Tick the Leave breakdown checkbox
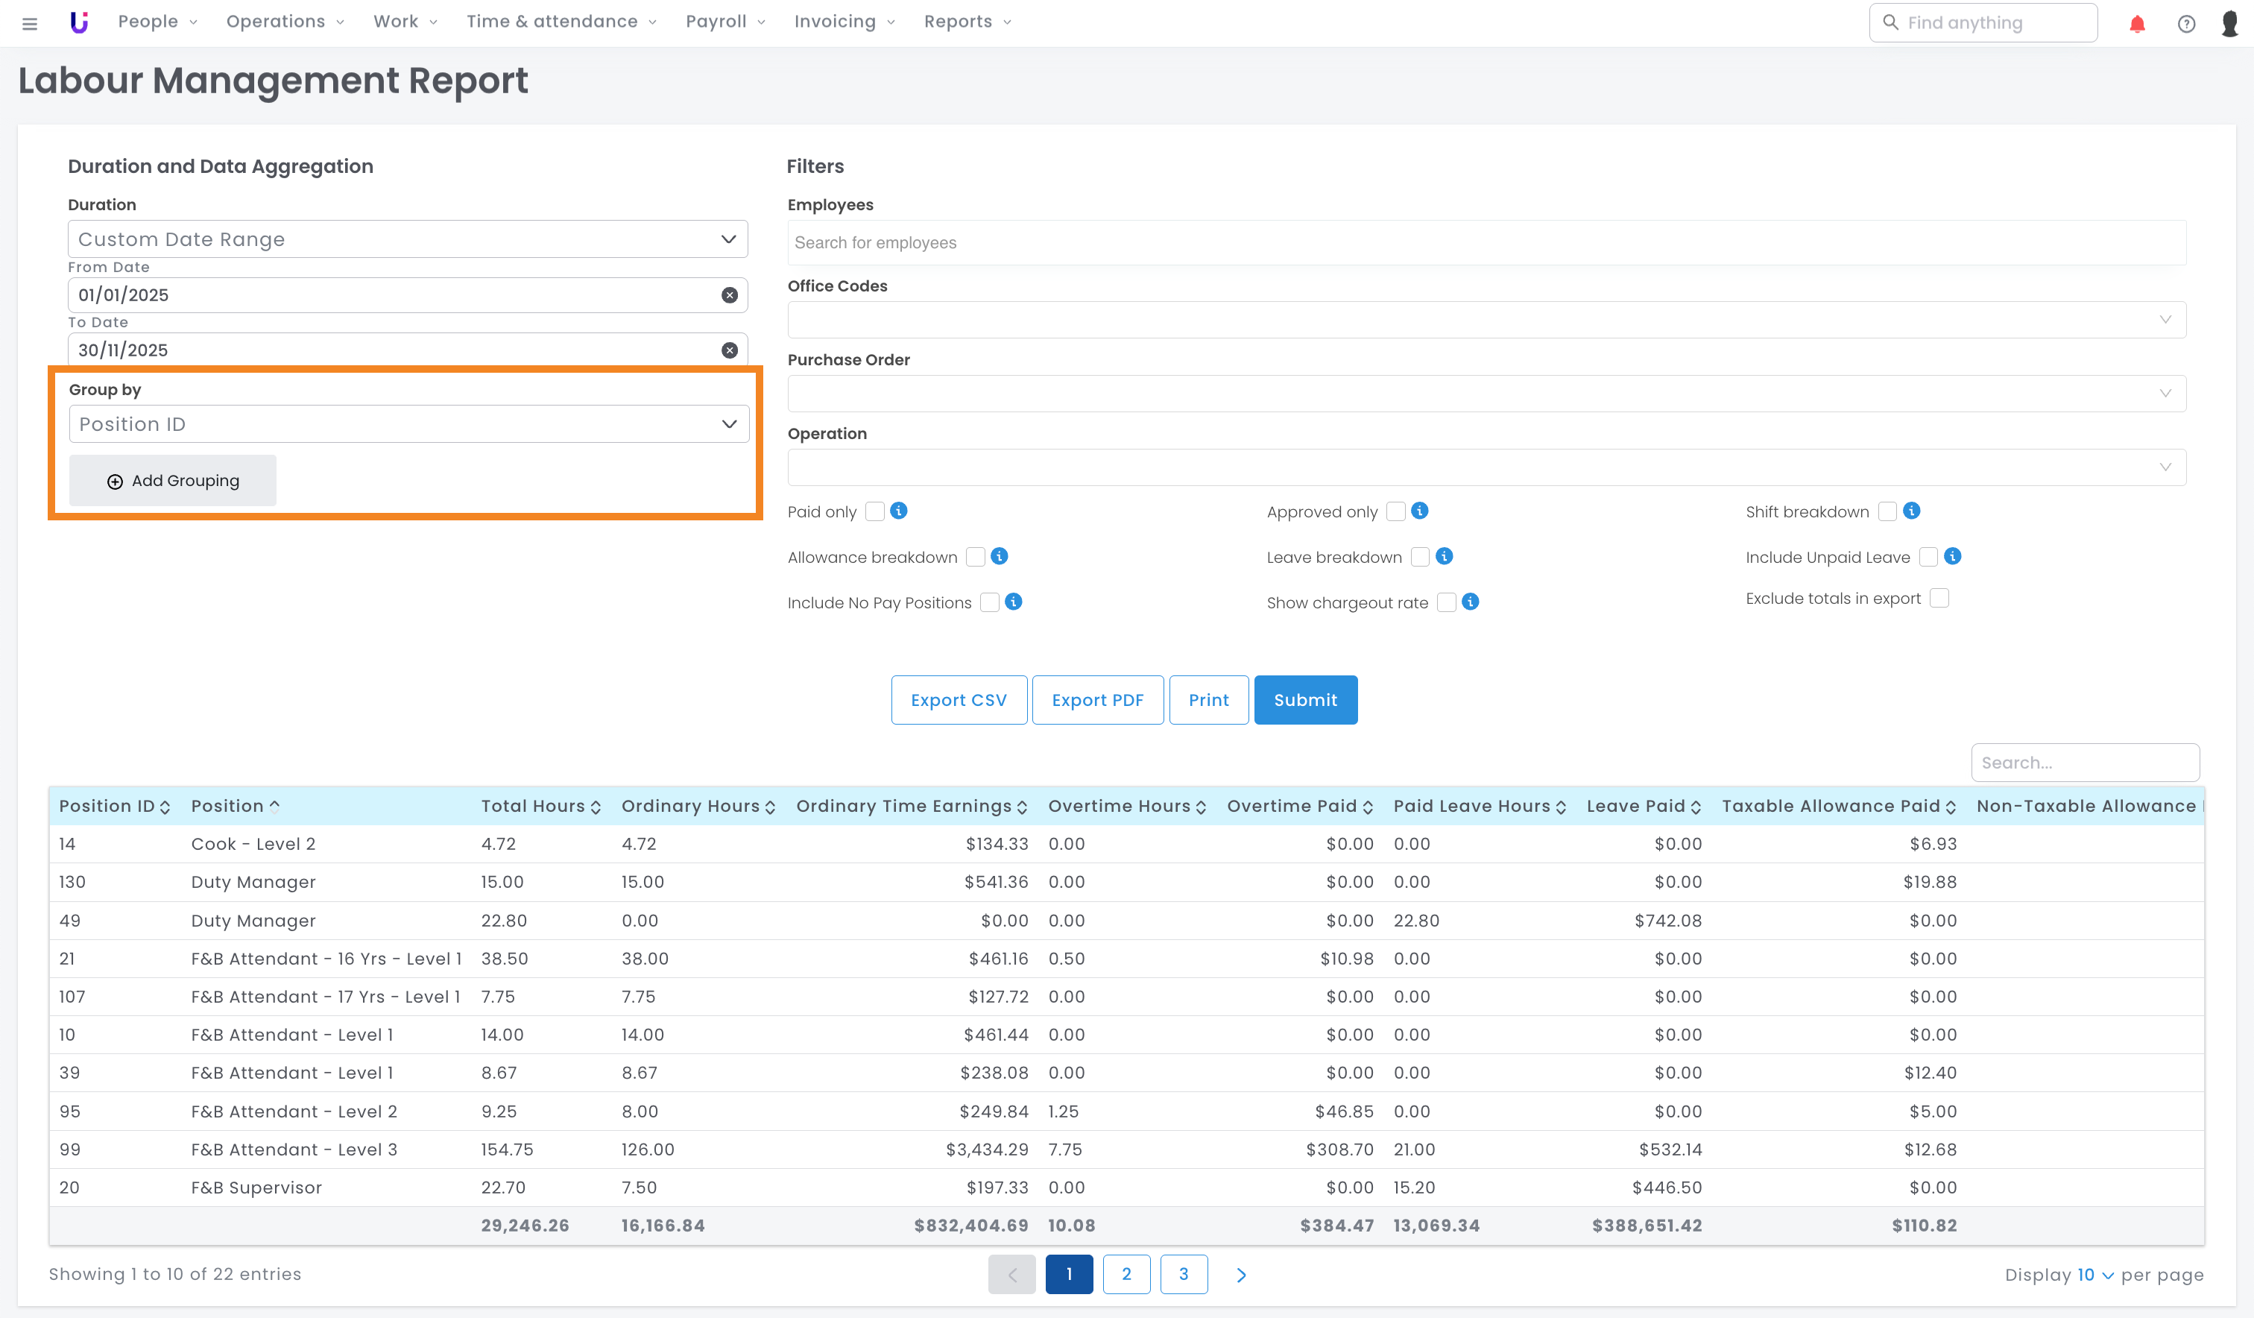2254x1318 pixels. click(1419, 558)
